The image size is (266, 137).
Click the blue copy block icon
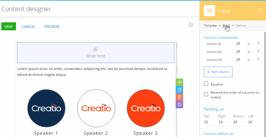click(179, 90)
